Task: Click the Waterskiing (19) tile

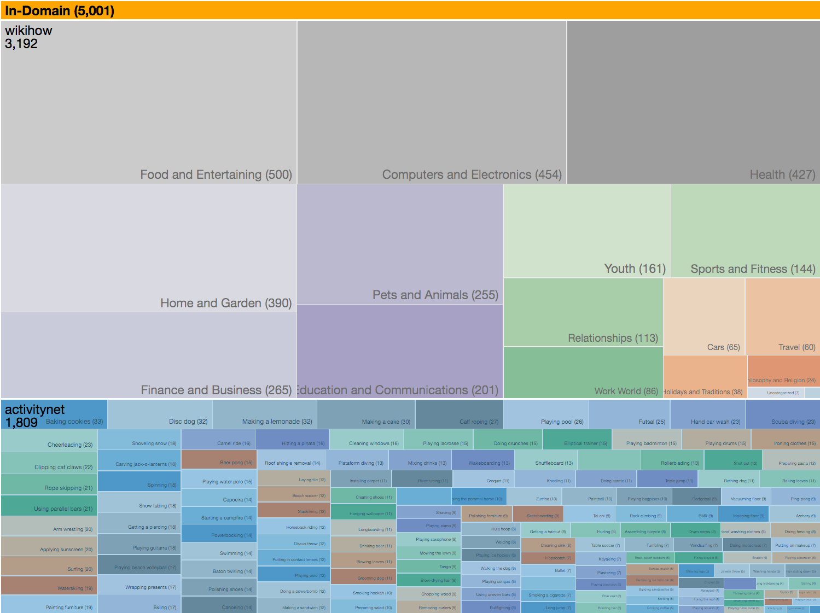Action: pyautogui.click(x=49, y=585)
